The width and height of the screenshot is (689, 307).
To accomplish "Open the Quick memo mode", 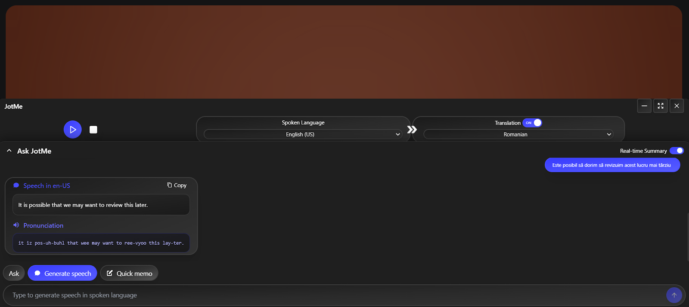I will pos(129,274).
